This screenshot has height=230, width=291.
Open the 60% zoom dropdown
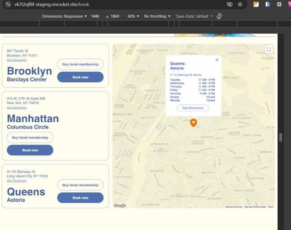pos(133,16)
